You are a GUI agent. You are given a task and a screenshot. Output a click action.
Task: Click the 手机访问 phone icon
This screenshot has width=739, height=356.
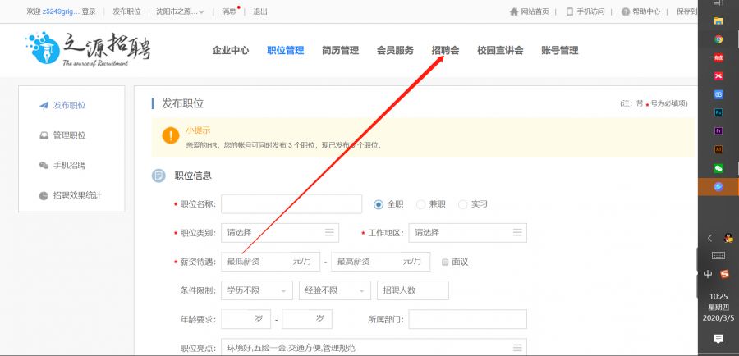click(570, 11)
